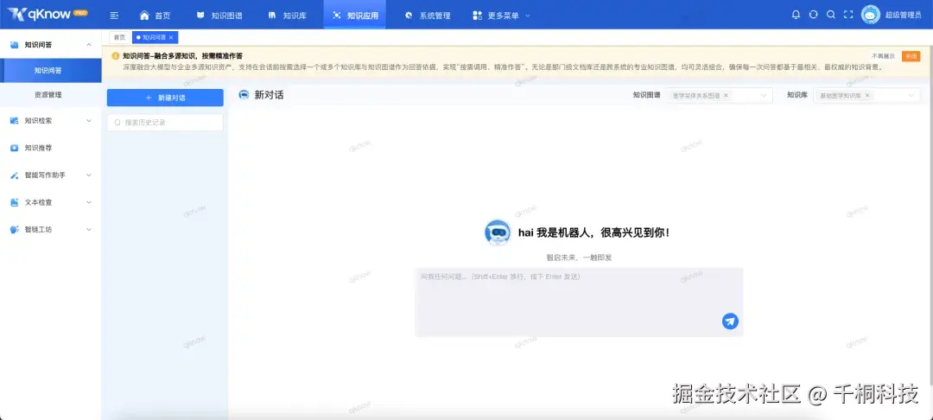This screenshot has width=933, height=420.
Task: Open 超级管理员 user menu
Action: 903,16
